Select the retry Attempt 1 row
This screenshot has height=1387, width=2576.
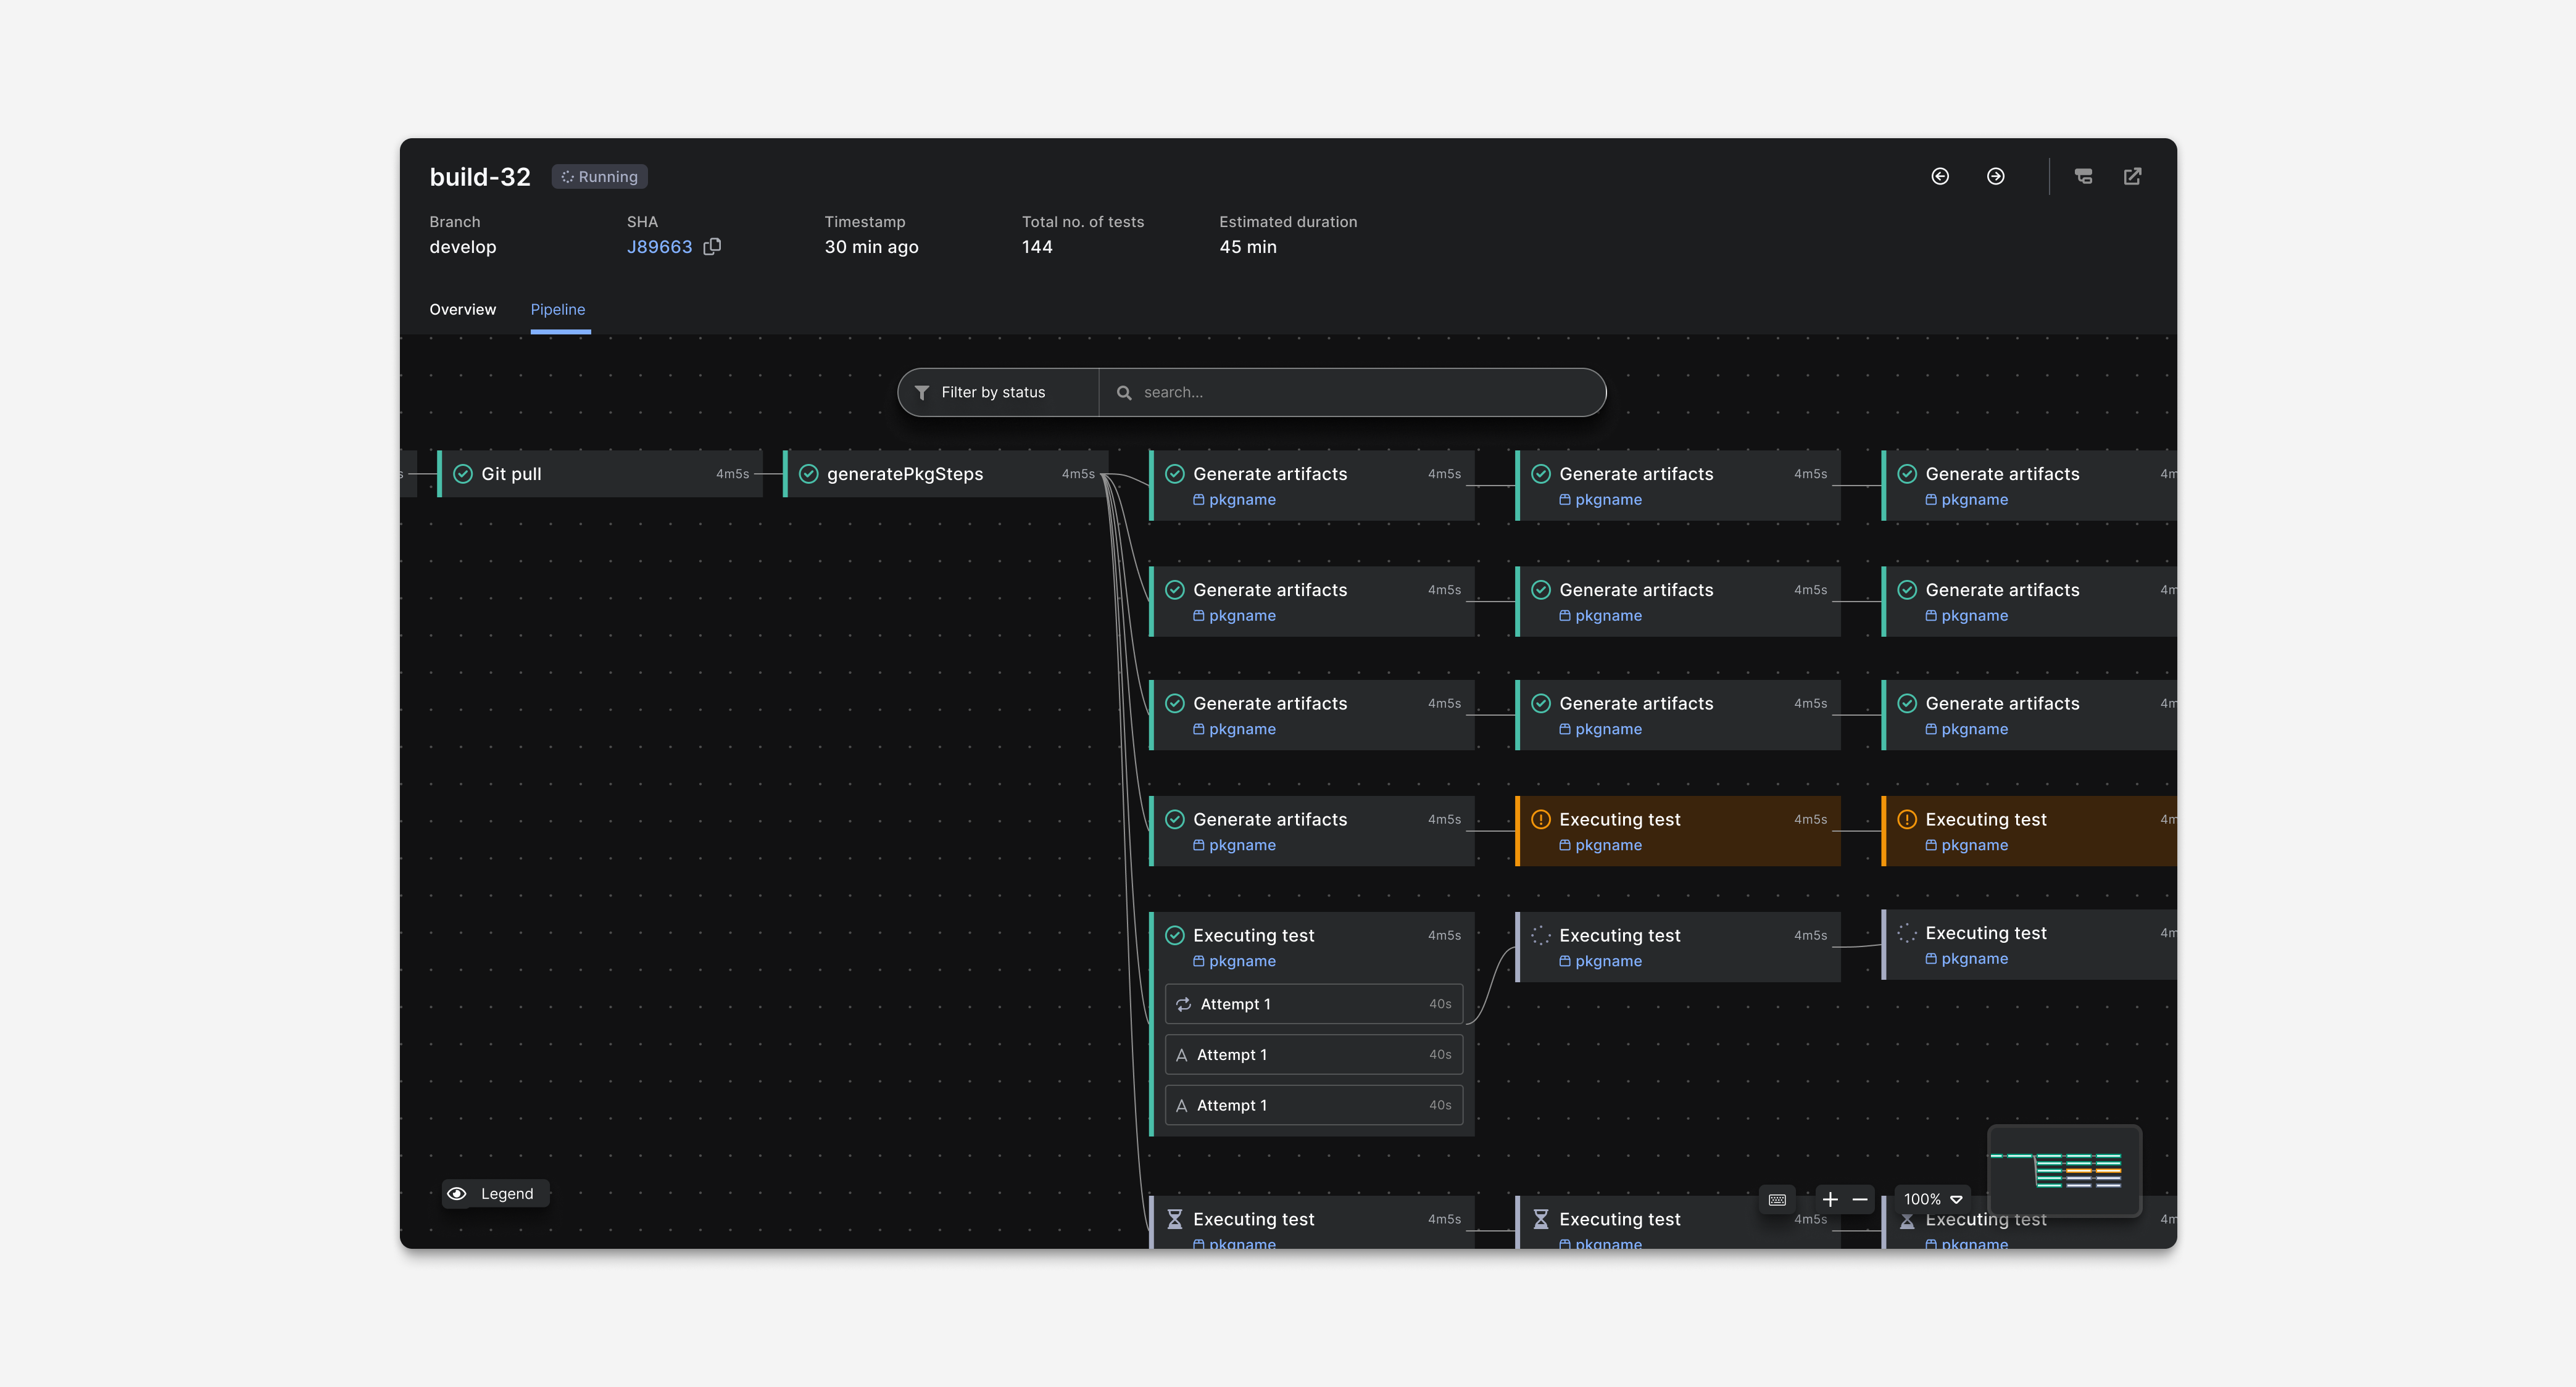tap(1313, 1004)
